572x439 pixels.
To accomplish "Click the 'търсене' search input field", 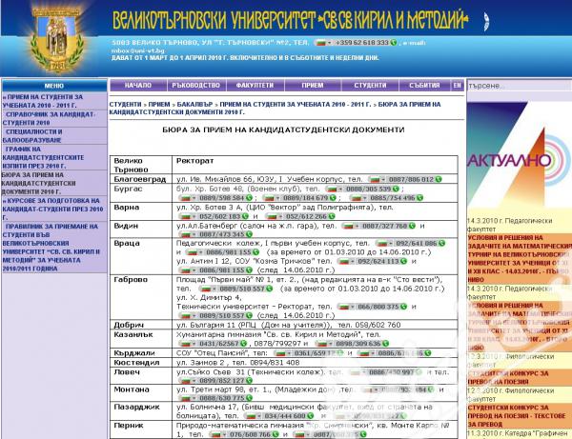I will pyautogui.click(x=519, y=86).
